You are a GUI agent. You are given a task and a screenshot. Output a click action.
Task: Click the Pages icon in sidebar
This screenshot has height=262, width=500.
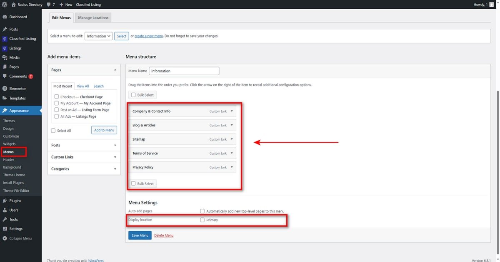[5, 67]
